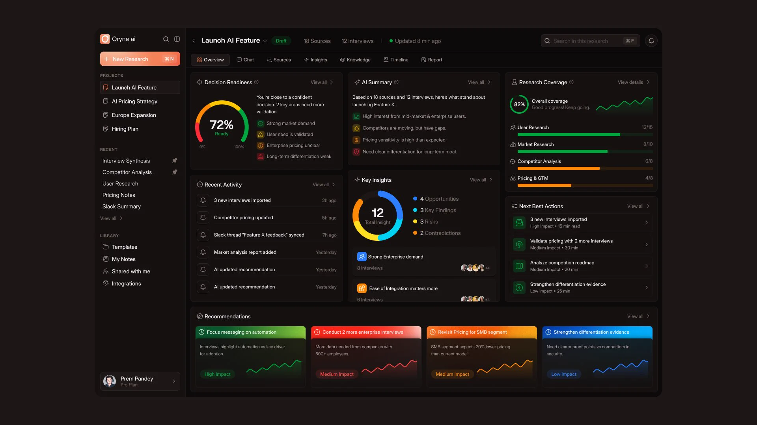
Task: Click View all in Key Insights
Action: tap(481, 180)
